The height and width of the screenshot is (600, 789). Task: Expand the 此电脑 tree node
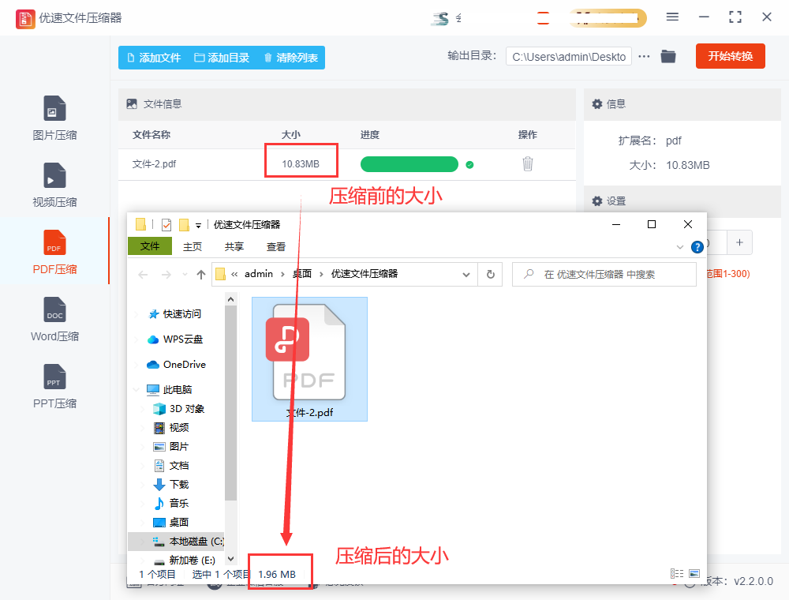tap(136, 388)
